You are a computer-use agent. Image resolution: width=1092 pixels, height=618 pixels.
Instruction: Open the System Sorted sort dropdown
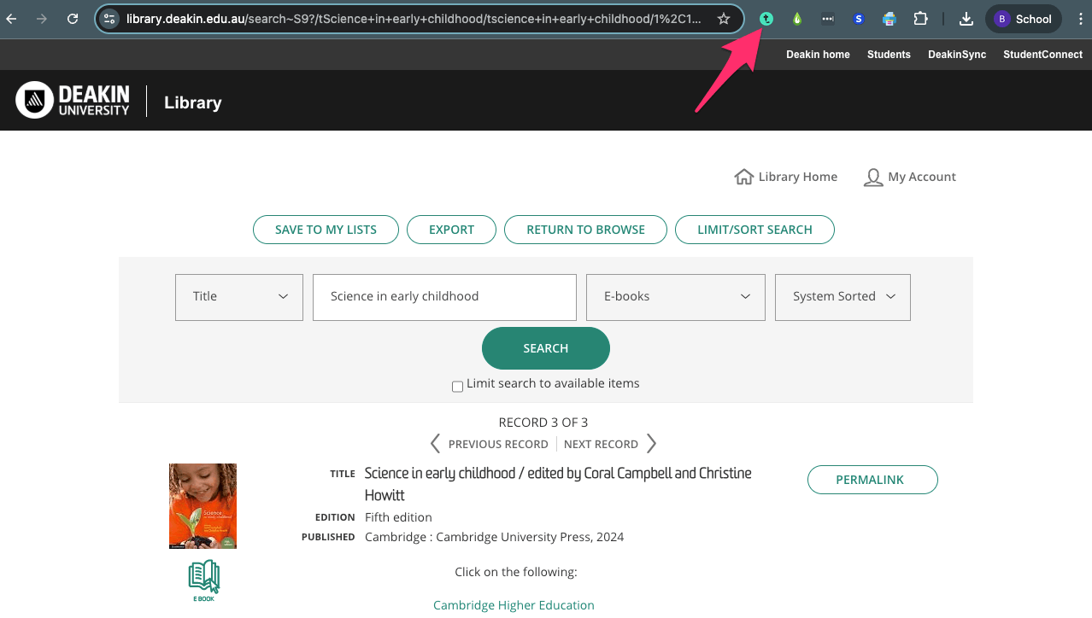pos(842,297)
